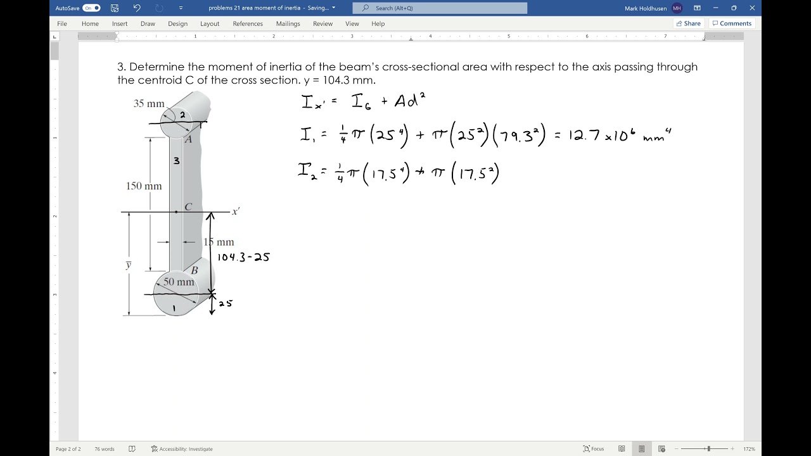Click Accessibility: Investigate in status bar

[x=182, y=449]
